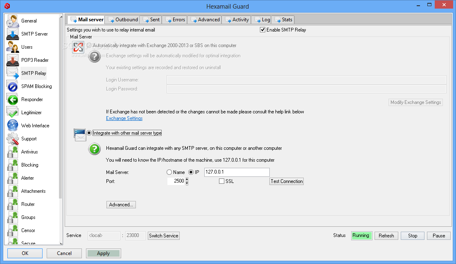Click the green question mark help icon
This screenshot has width=456, height=264.
95,149
